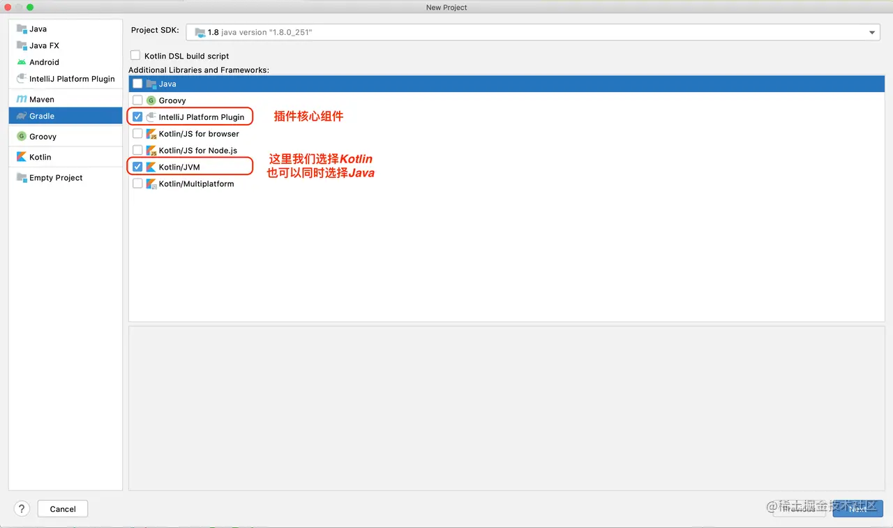Screen dimensions: 893x528
Task: Click the Maven 'm' icon
Action: (x=22, y=100)
